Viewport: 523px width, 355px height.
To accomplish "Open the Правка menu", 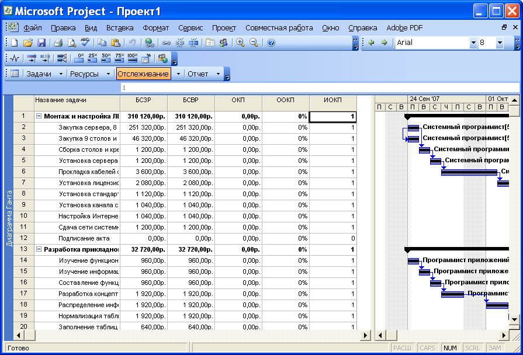I will [63, 28].
